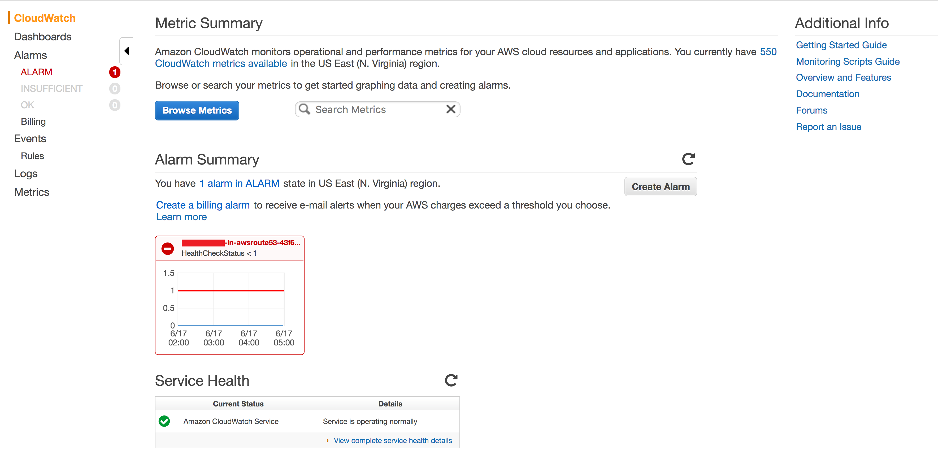Open the Learn more link
Viewport: 938px width, 468px height.
(181, 217)
